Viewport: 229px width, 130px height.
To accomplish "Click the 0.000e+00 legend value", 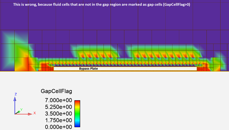I will pos(58,127).
